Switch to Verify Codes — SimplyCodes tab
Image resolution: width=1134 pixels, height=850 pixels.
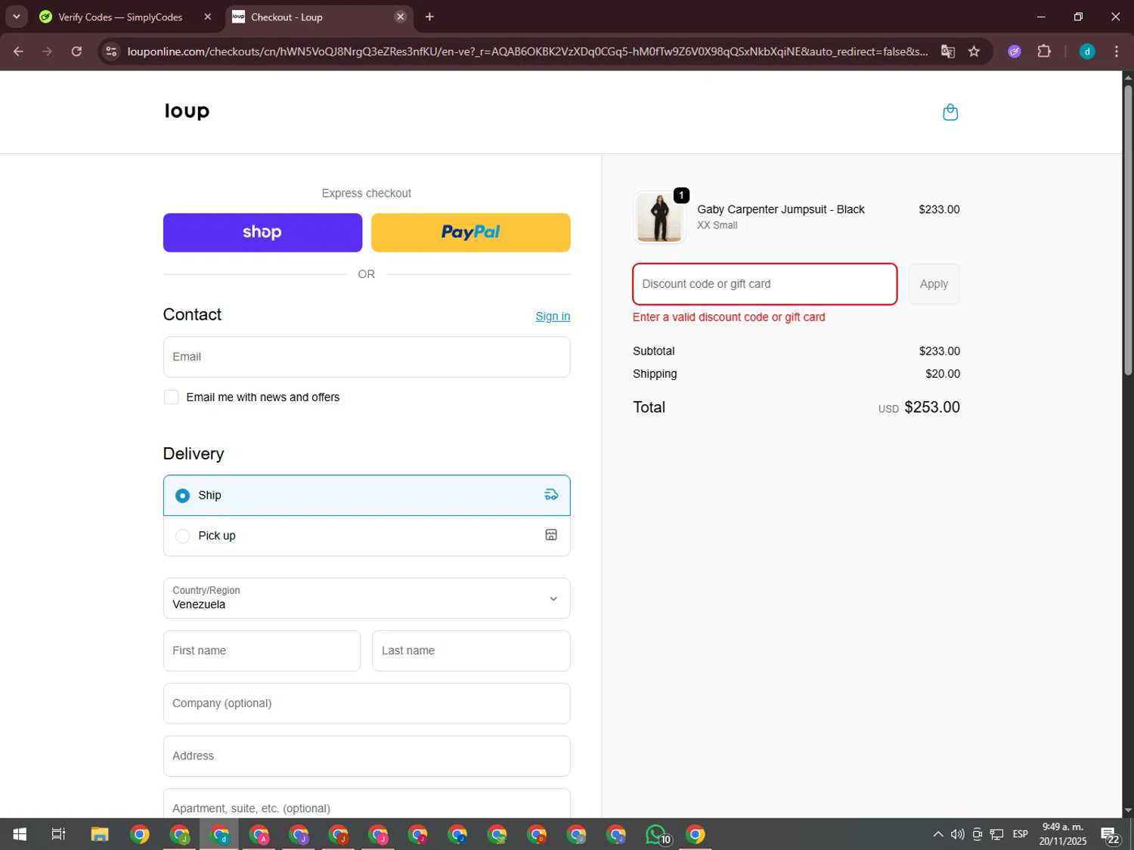point(119,17)
